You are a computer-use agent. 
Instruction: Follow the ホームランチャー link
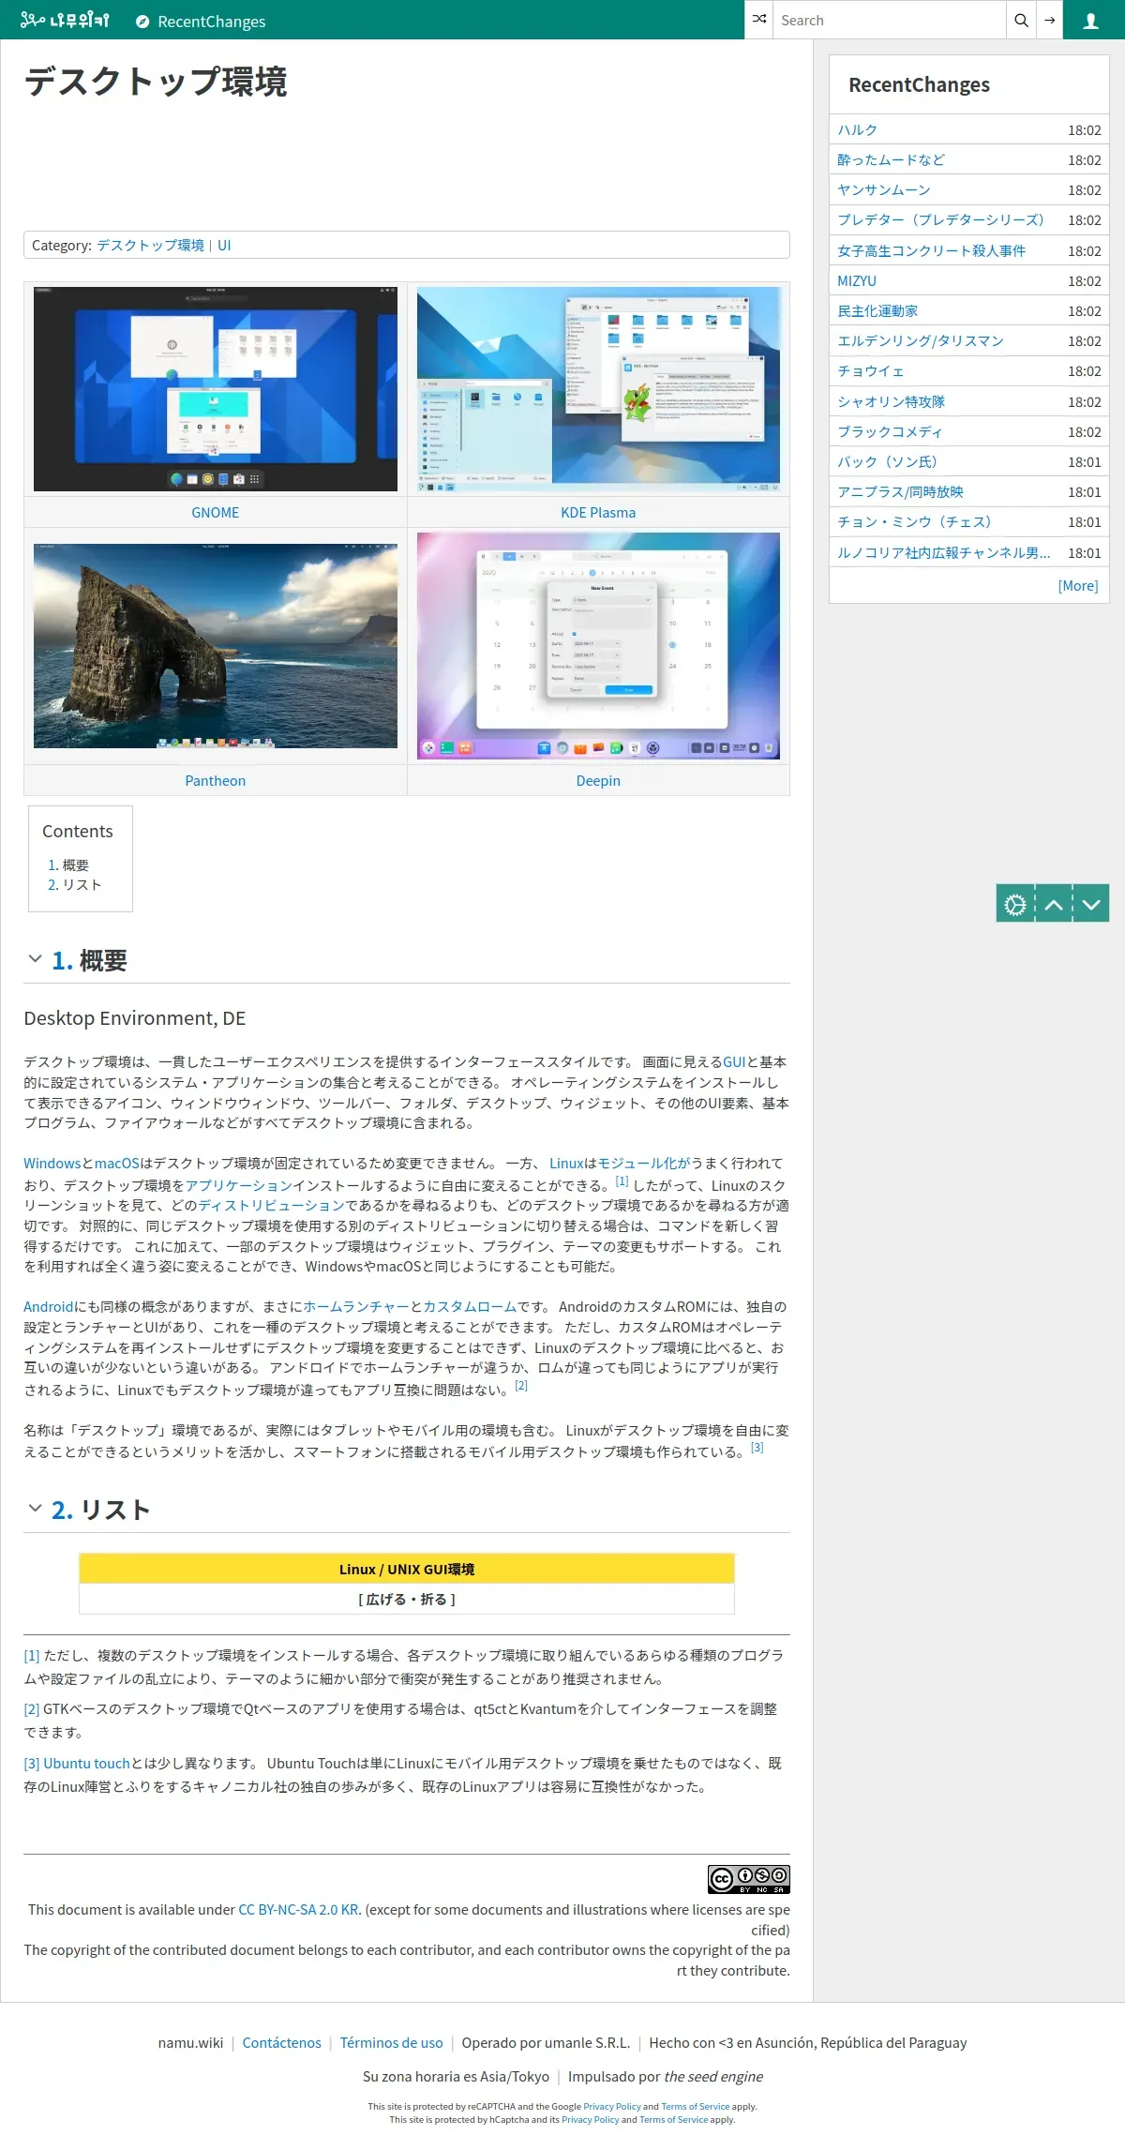coord(356,1307)
